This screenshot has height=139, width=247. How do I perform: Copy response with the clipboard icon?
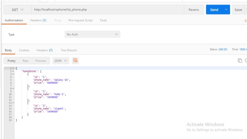click(x=240, y=60)
